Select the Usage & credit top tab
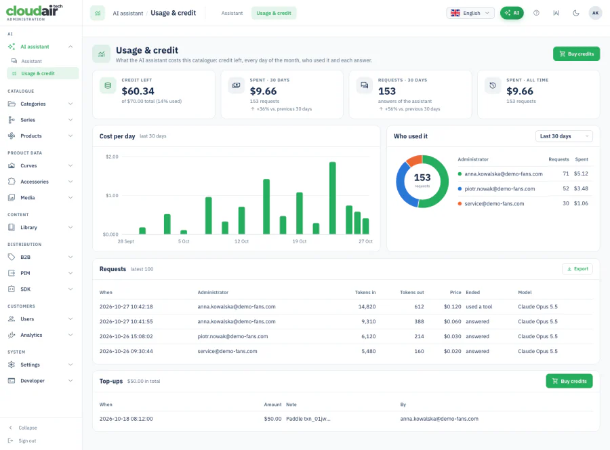 coord(274,14)
